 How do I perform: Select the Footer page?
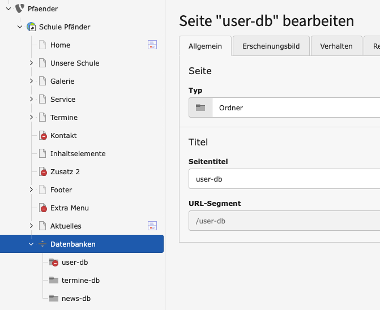[61, 190]
